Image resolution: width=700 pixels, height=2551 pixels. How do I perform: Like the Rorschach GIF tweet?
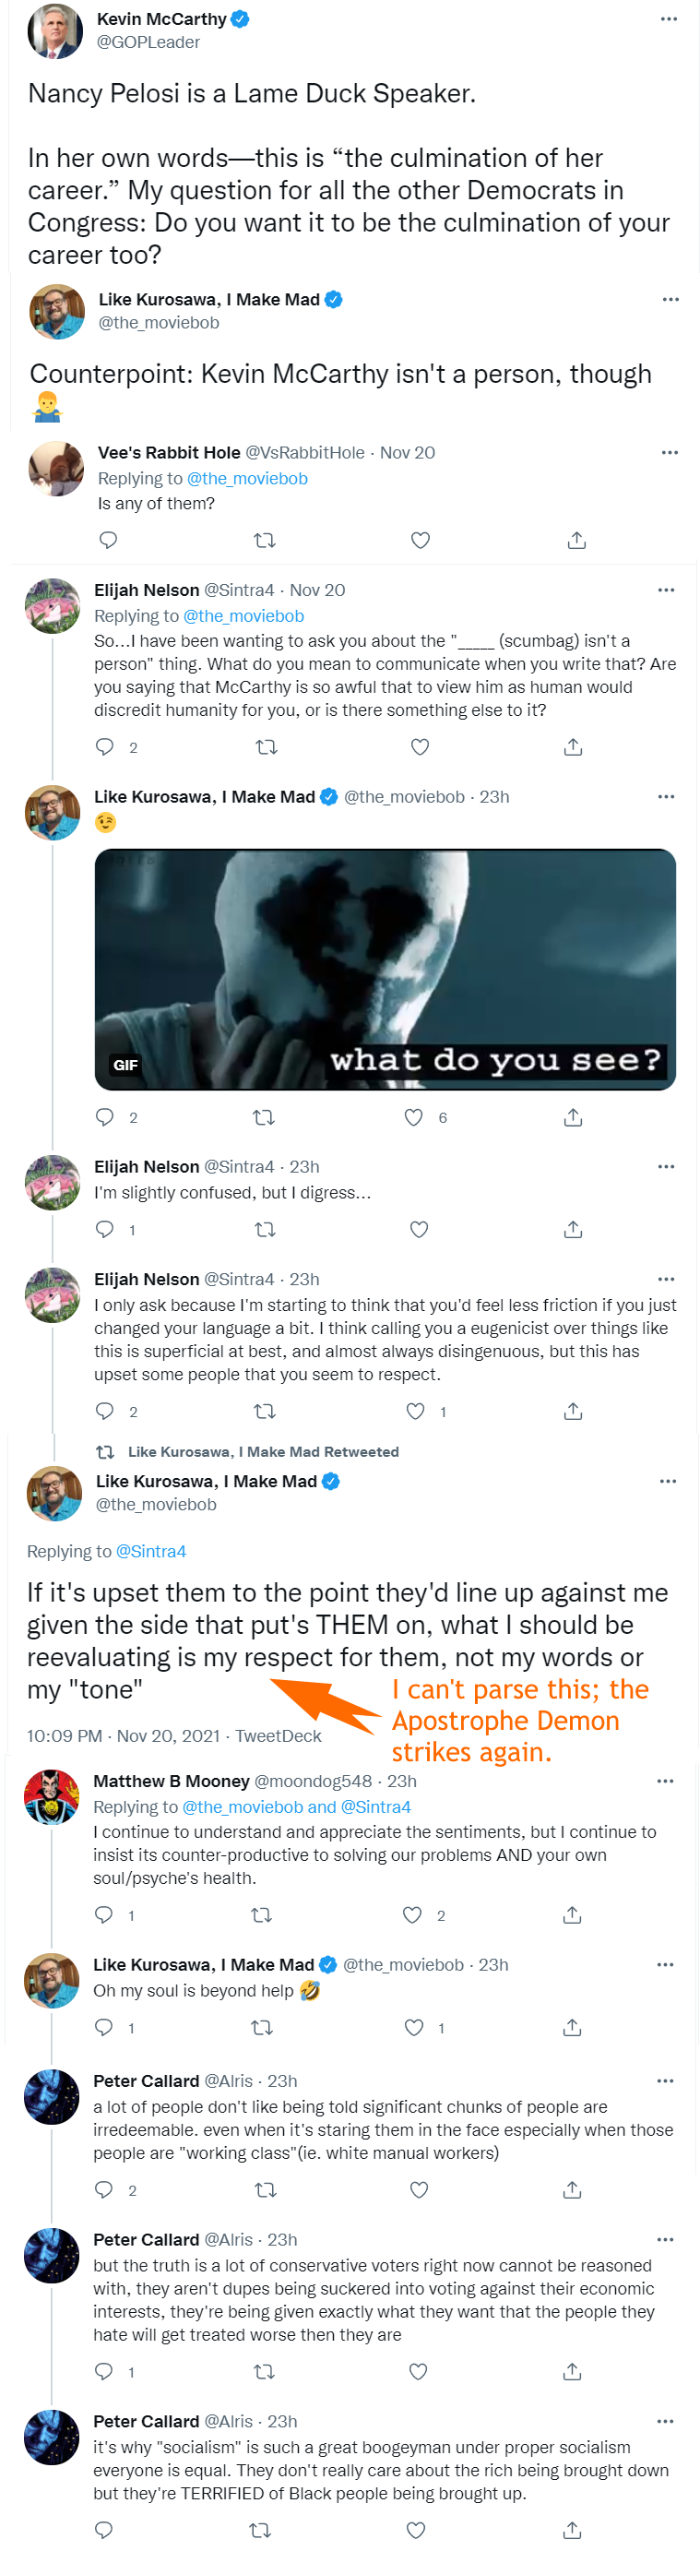click(x=414, y=1117)
